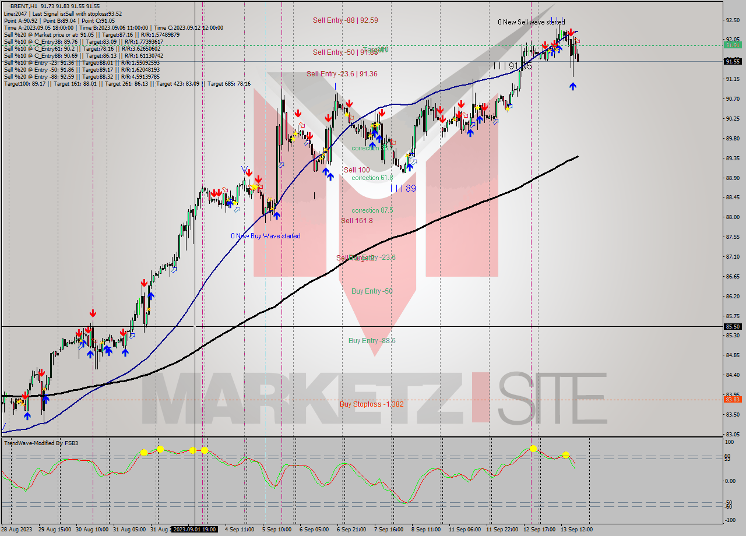Image resolution: width=746 pixels, height=536 pixels.
Task: Click the blue V mark above 4 Sep candles
Action: [245, 170]
